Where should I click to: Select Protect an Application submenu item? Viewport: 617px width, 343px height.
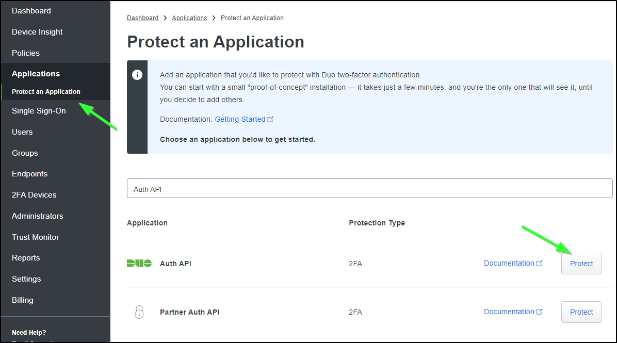click(46, 92)
